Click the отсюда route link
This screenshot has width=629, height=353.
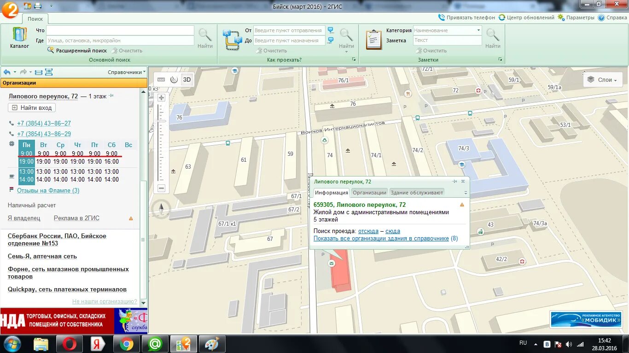pyautogui.click(x=368, y=231)
